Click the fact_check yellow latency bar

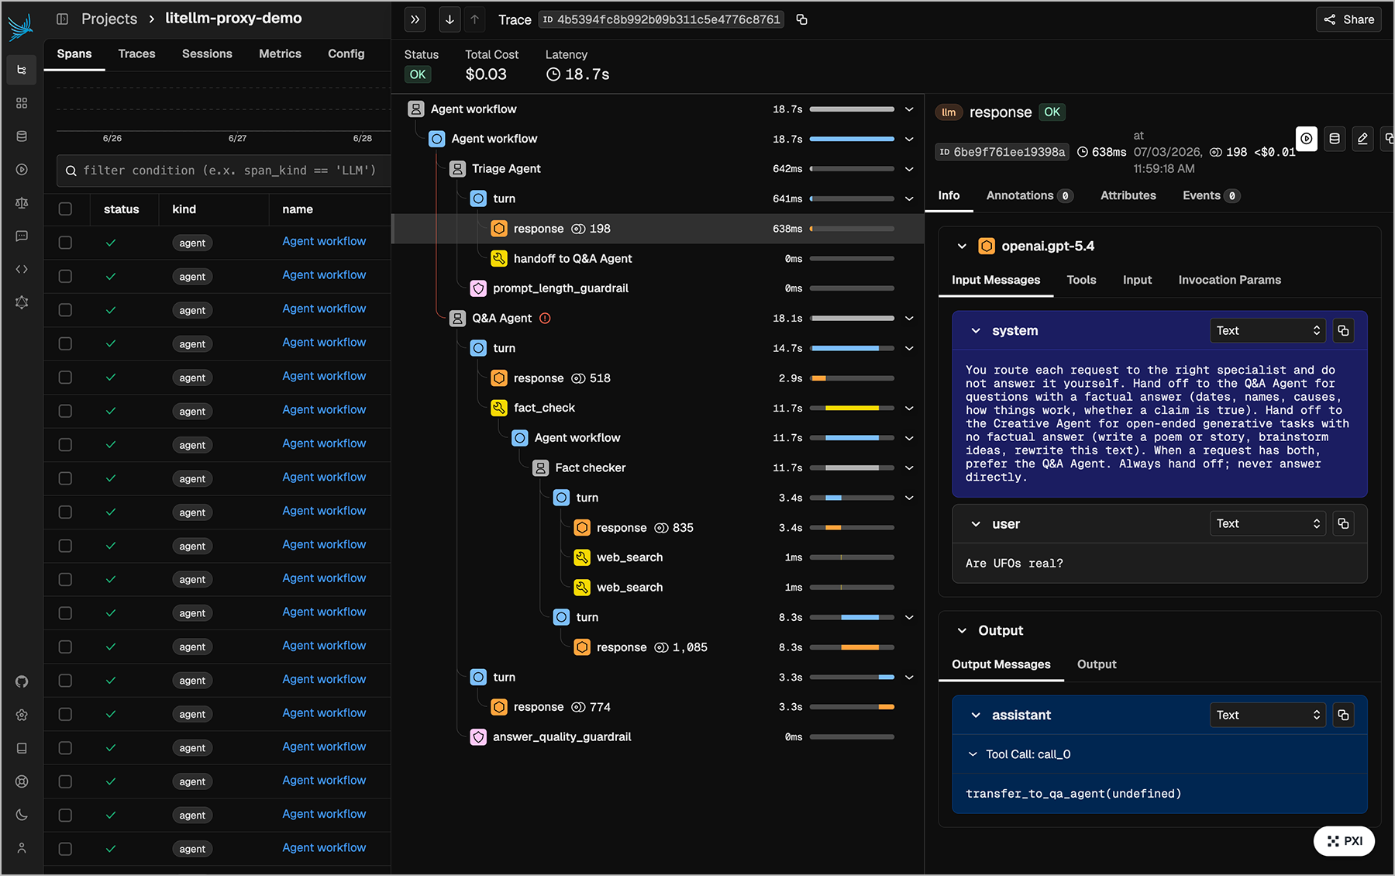[x=852, y=408]
